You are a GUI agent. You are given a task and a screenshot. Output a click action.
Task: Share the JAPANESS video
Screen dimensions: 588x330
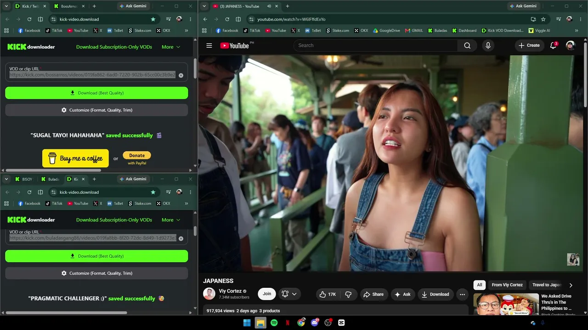pos(373,294)
